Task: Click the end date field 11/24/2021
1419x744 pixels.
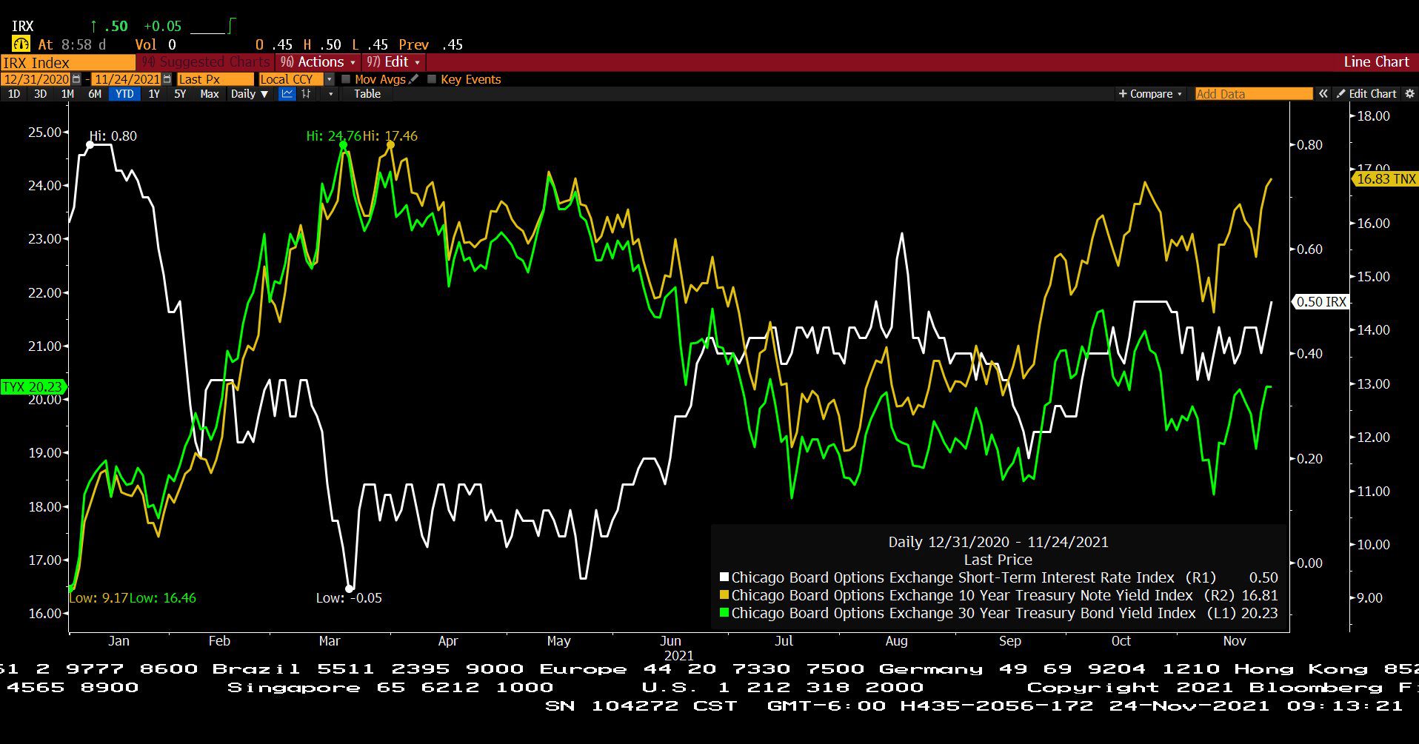Action: point(127,79)
